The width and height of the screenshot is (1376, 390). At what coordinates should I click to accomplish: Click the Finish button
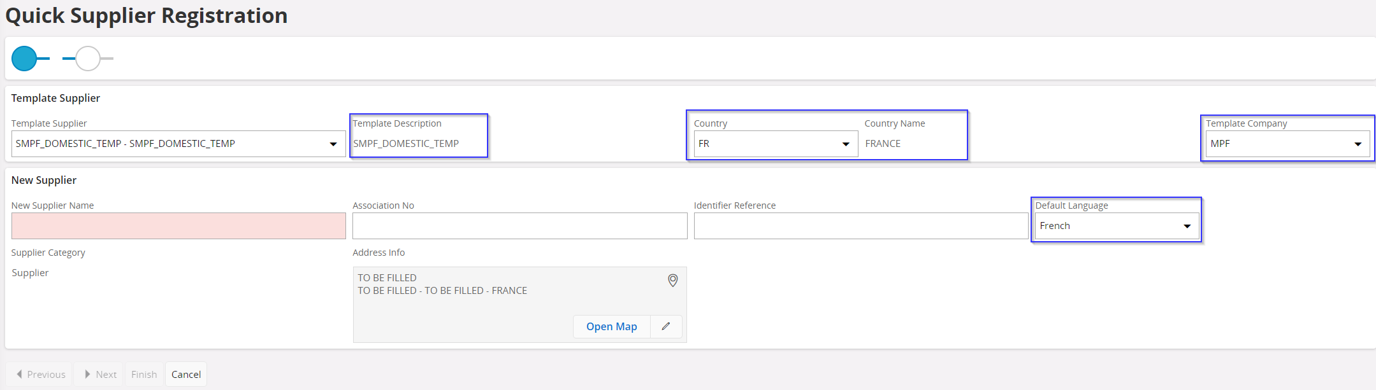(x=144, y=374)
